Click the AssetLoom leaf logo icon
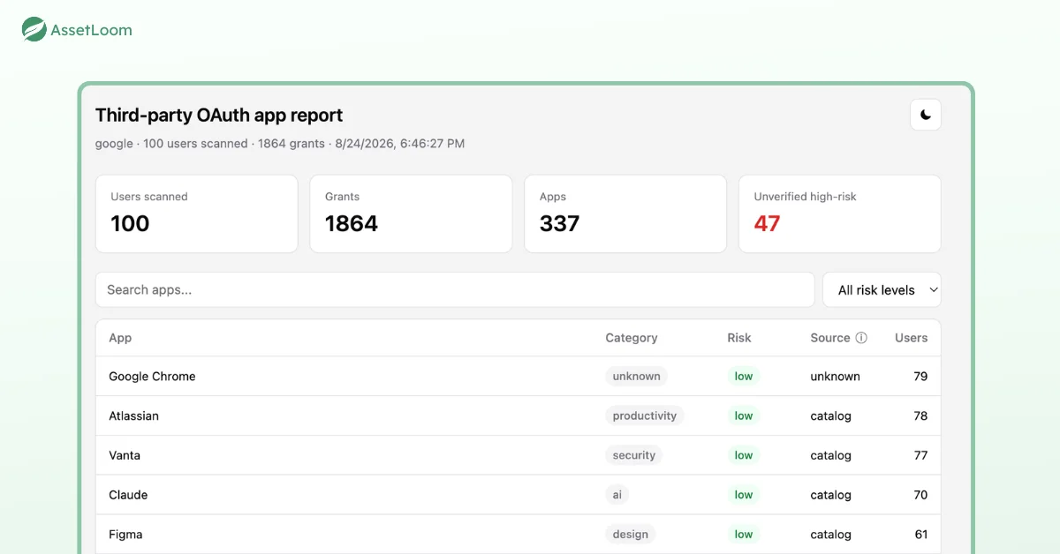Screen dimensions: 1060x554 click(34, 30)
